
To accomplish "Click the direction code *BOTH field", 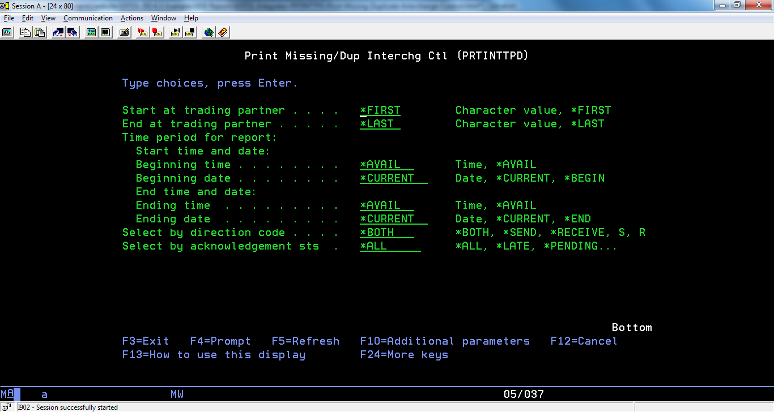I will pyautogui.click(x=387, y=233).
